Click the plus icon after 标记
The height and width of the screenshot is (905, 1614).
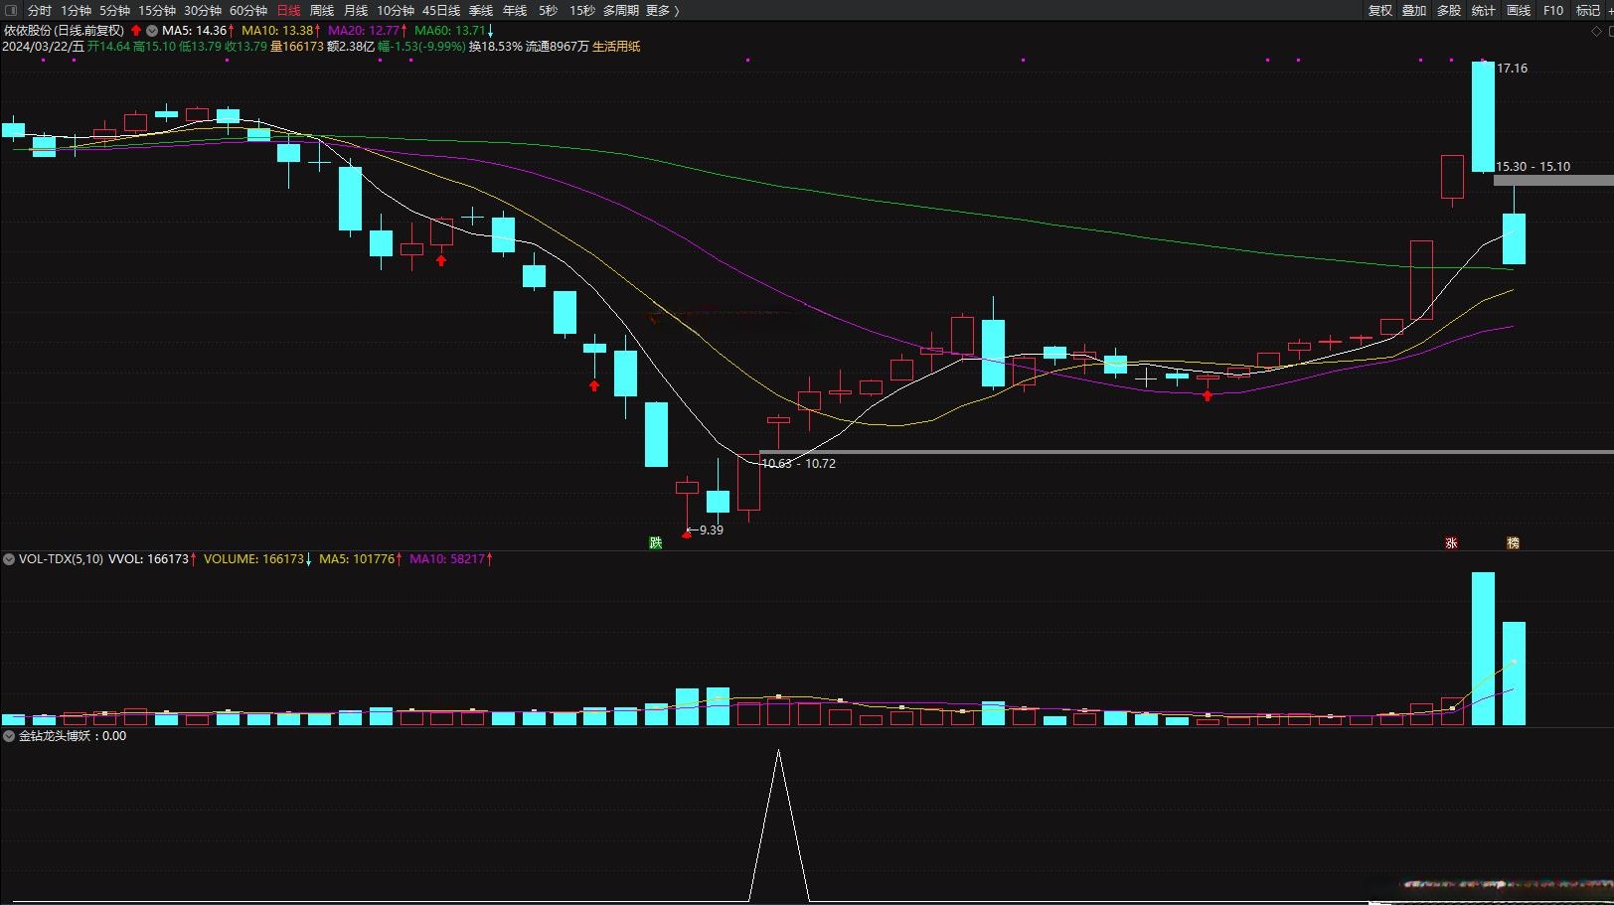coord(1609,10)
